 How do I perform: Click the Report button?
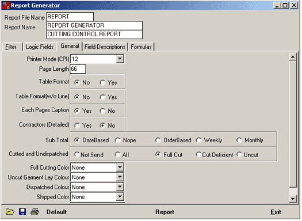(165, 213)
